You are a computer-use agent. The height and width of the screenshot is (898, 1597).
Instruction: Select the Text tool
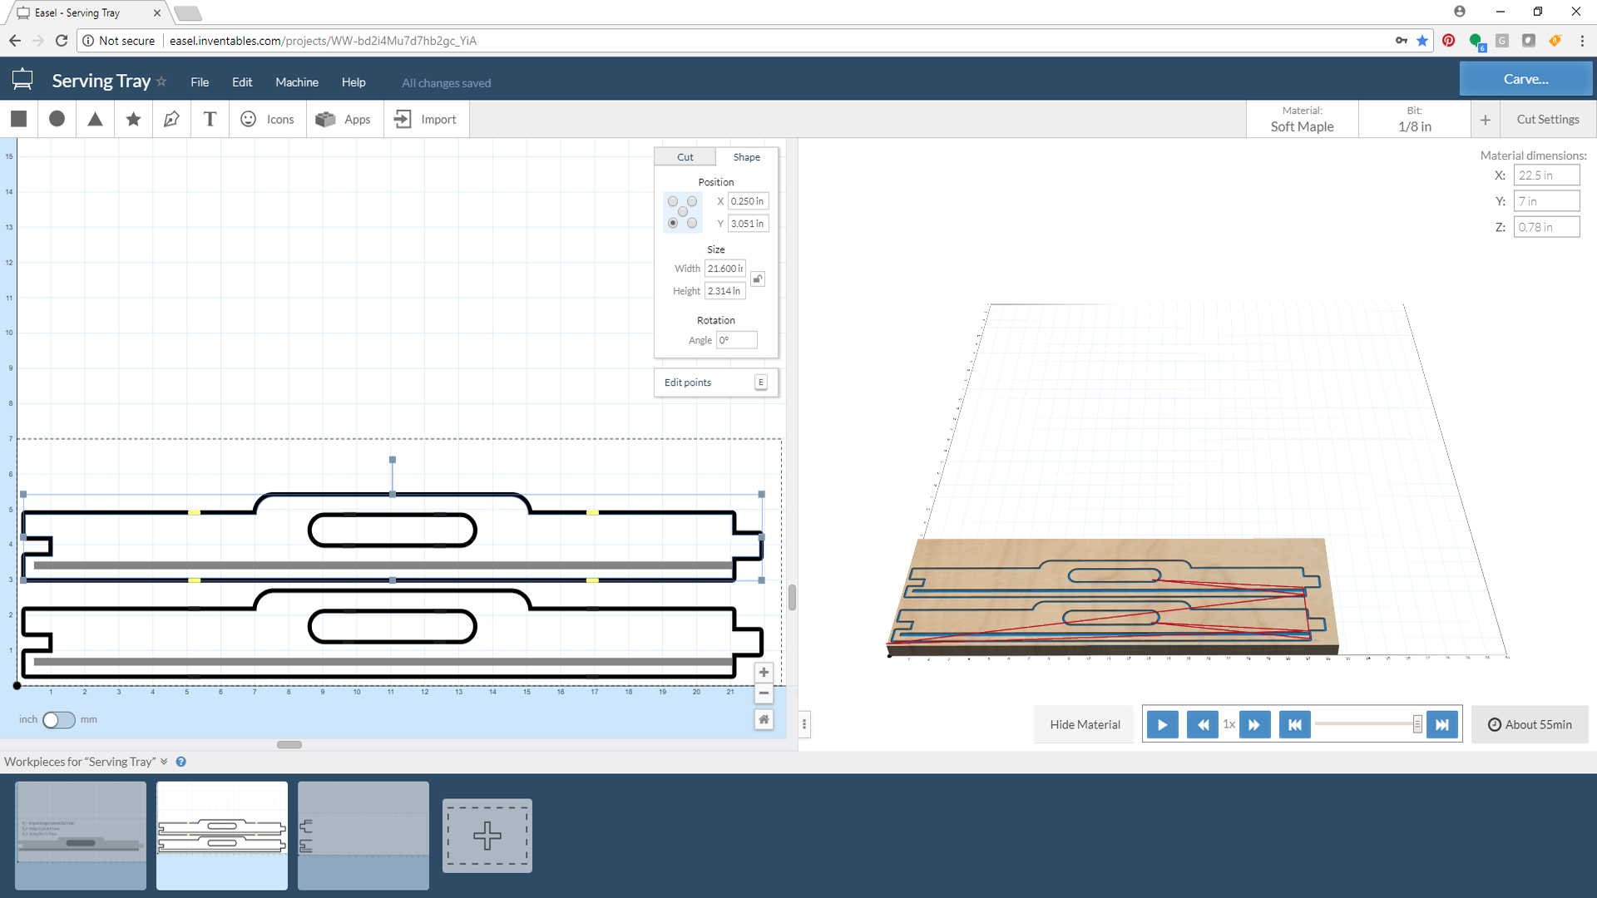tap(209, 118)
